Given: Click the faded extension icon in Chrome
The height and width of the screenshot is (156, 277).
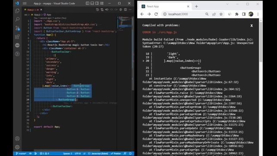Looking at the screenshot, I should (x=230, y=14).
